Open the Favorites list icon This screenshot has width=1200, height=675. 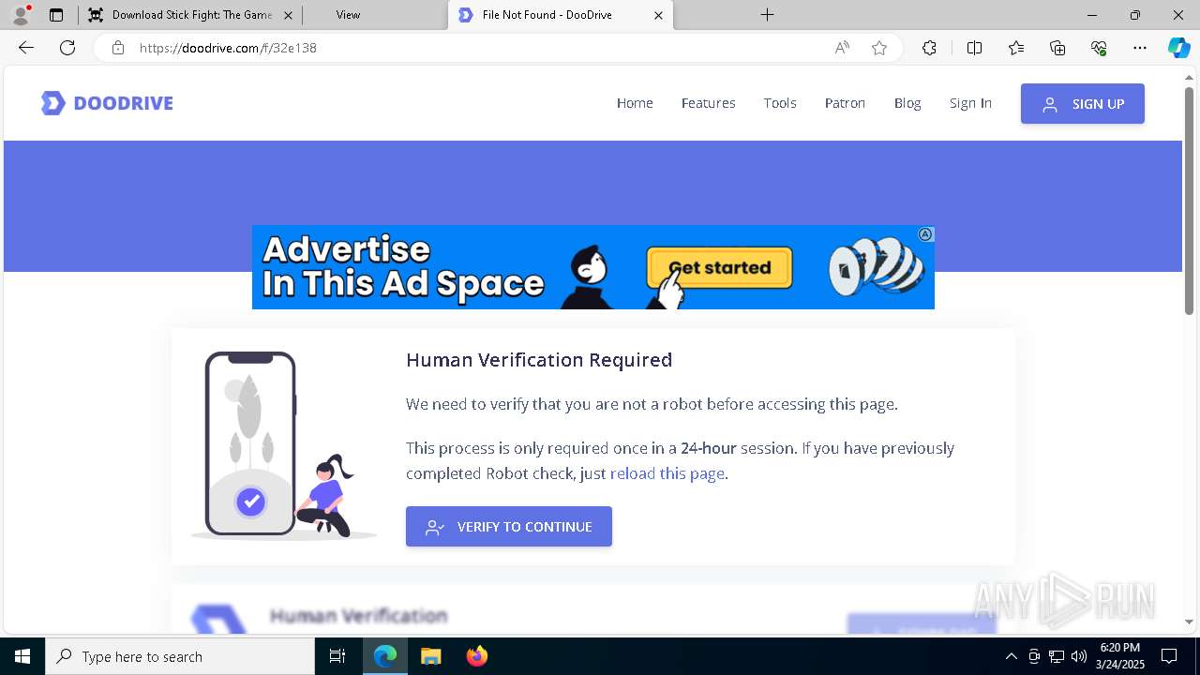click(1016, 48)
